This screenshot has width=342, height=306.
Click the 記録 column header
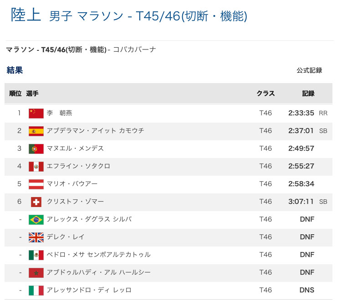point(308,94)
